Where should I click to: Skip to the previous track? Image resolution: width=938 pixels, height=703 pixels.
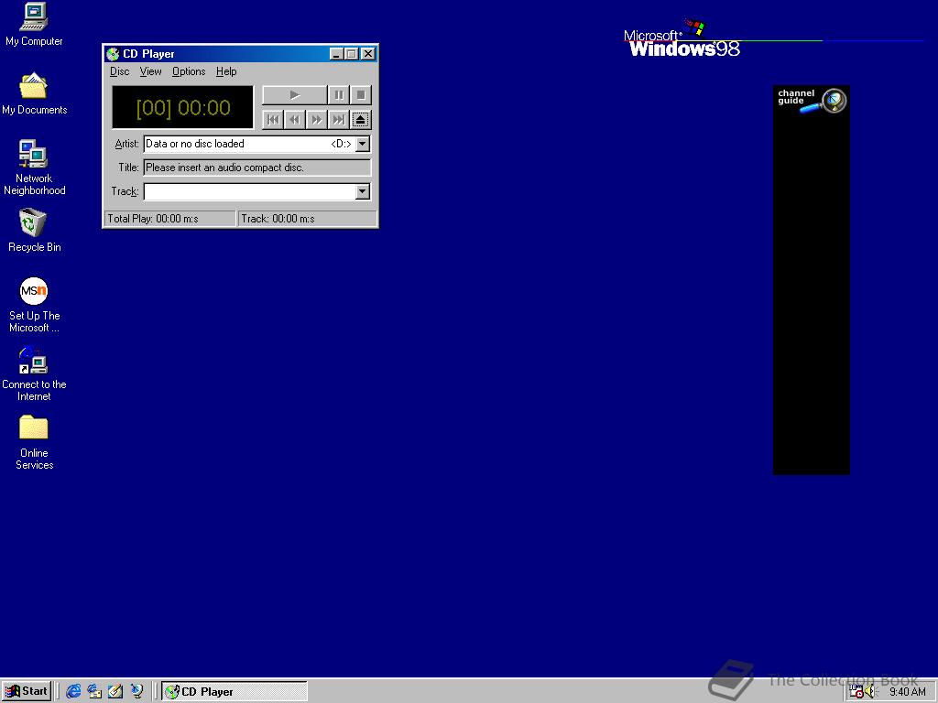pyautogui.click(x=273, y=120)
